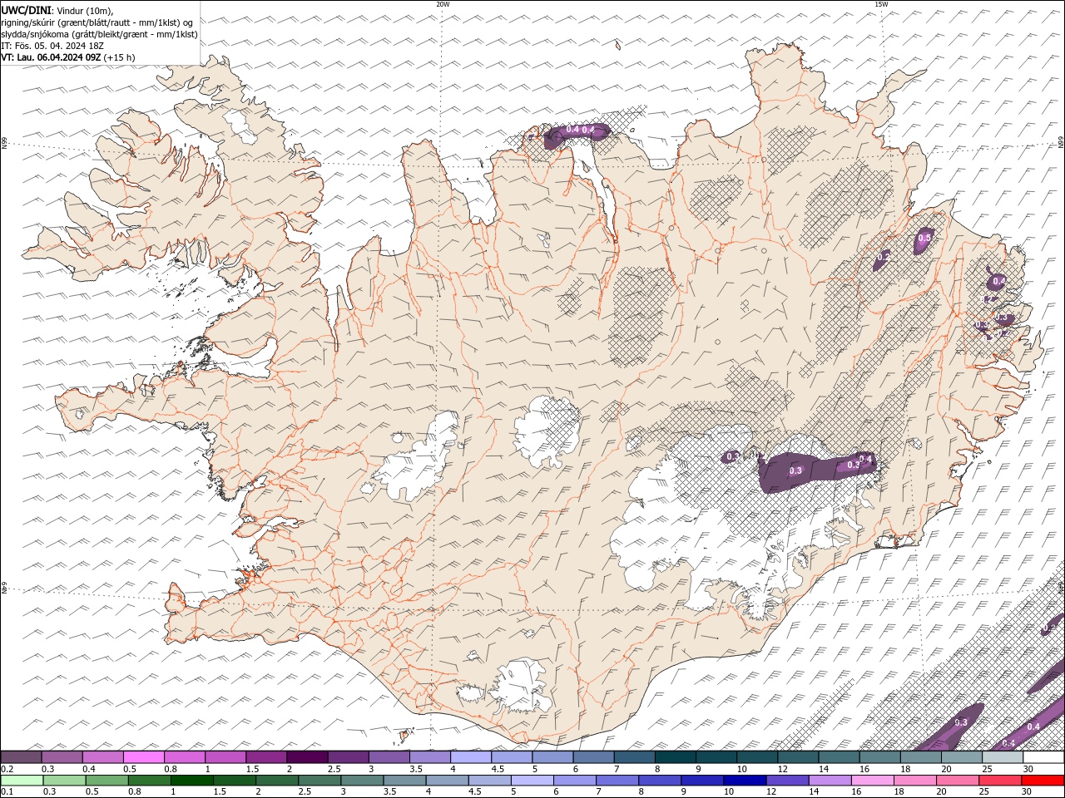Click the '15W' longitude label

(881, 4)
